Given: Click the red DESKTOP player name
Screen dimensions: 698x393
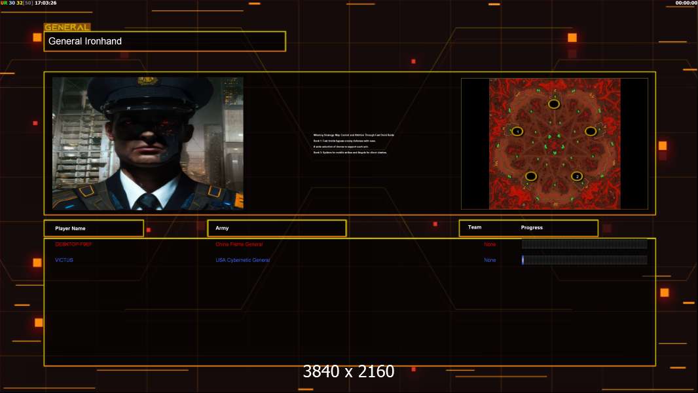Looking at the screenshot, I should coord(73,244).
